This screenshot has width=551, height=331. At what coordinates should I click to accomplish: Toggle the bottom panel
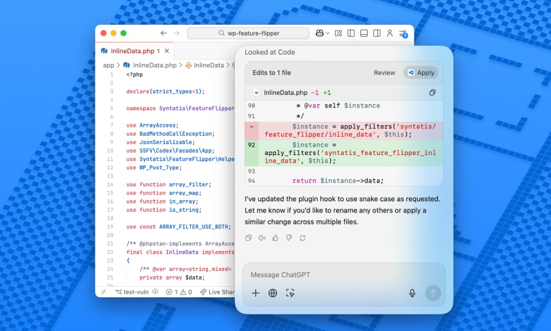[x=364, y=33]
